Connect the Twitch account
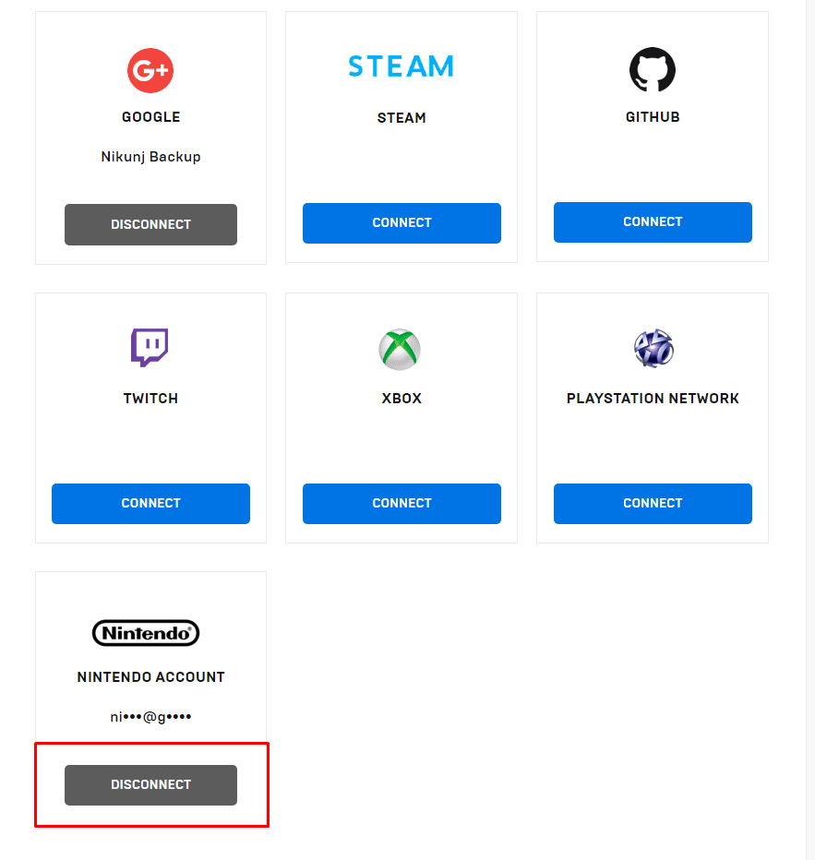This screenshot has width=815, height=860. pos(150,504)
